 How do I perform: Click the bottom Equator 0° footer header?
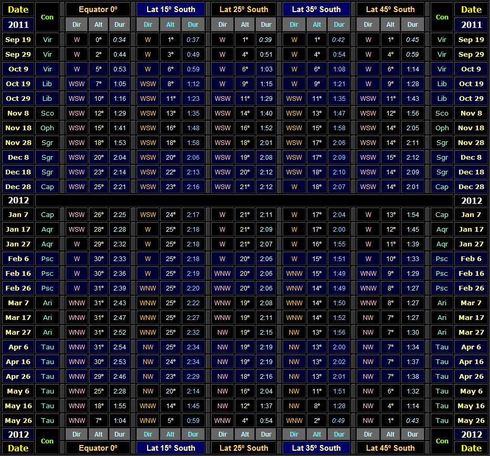tap(98, 448)
